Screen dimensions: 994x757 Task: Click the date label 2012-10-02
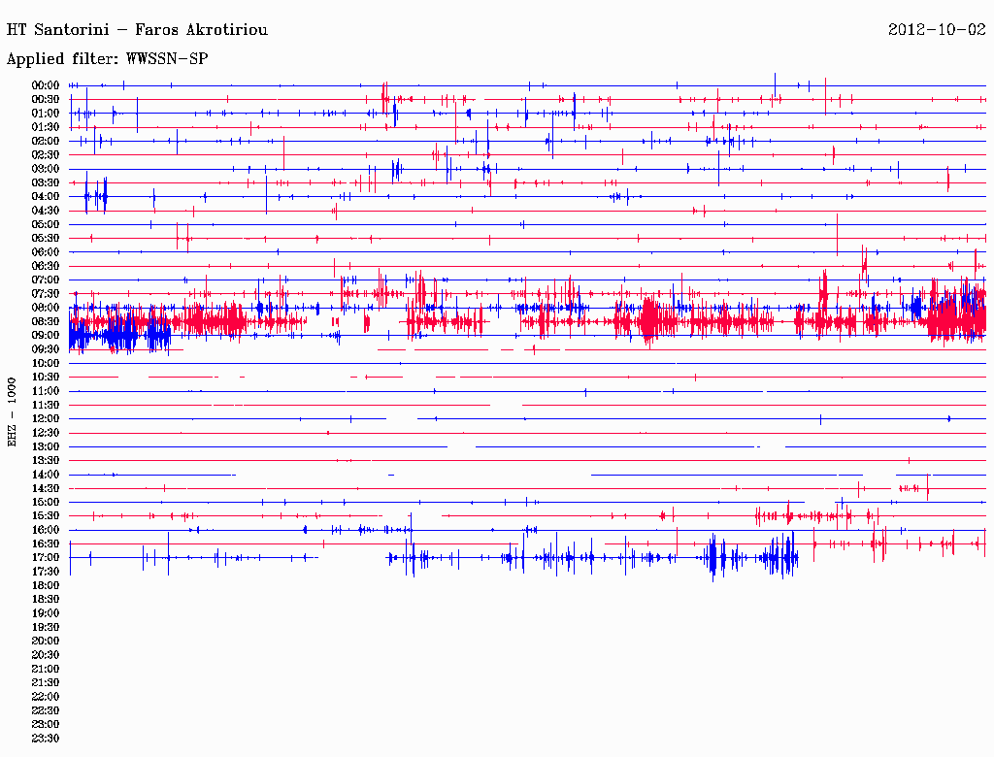tap(937, 30)
